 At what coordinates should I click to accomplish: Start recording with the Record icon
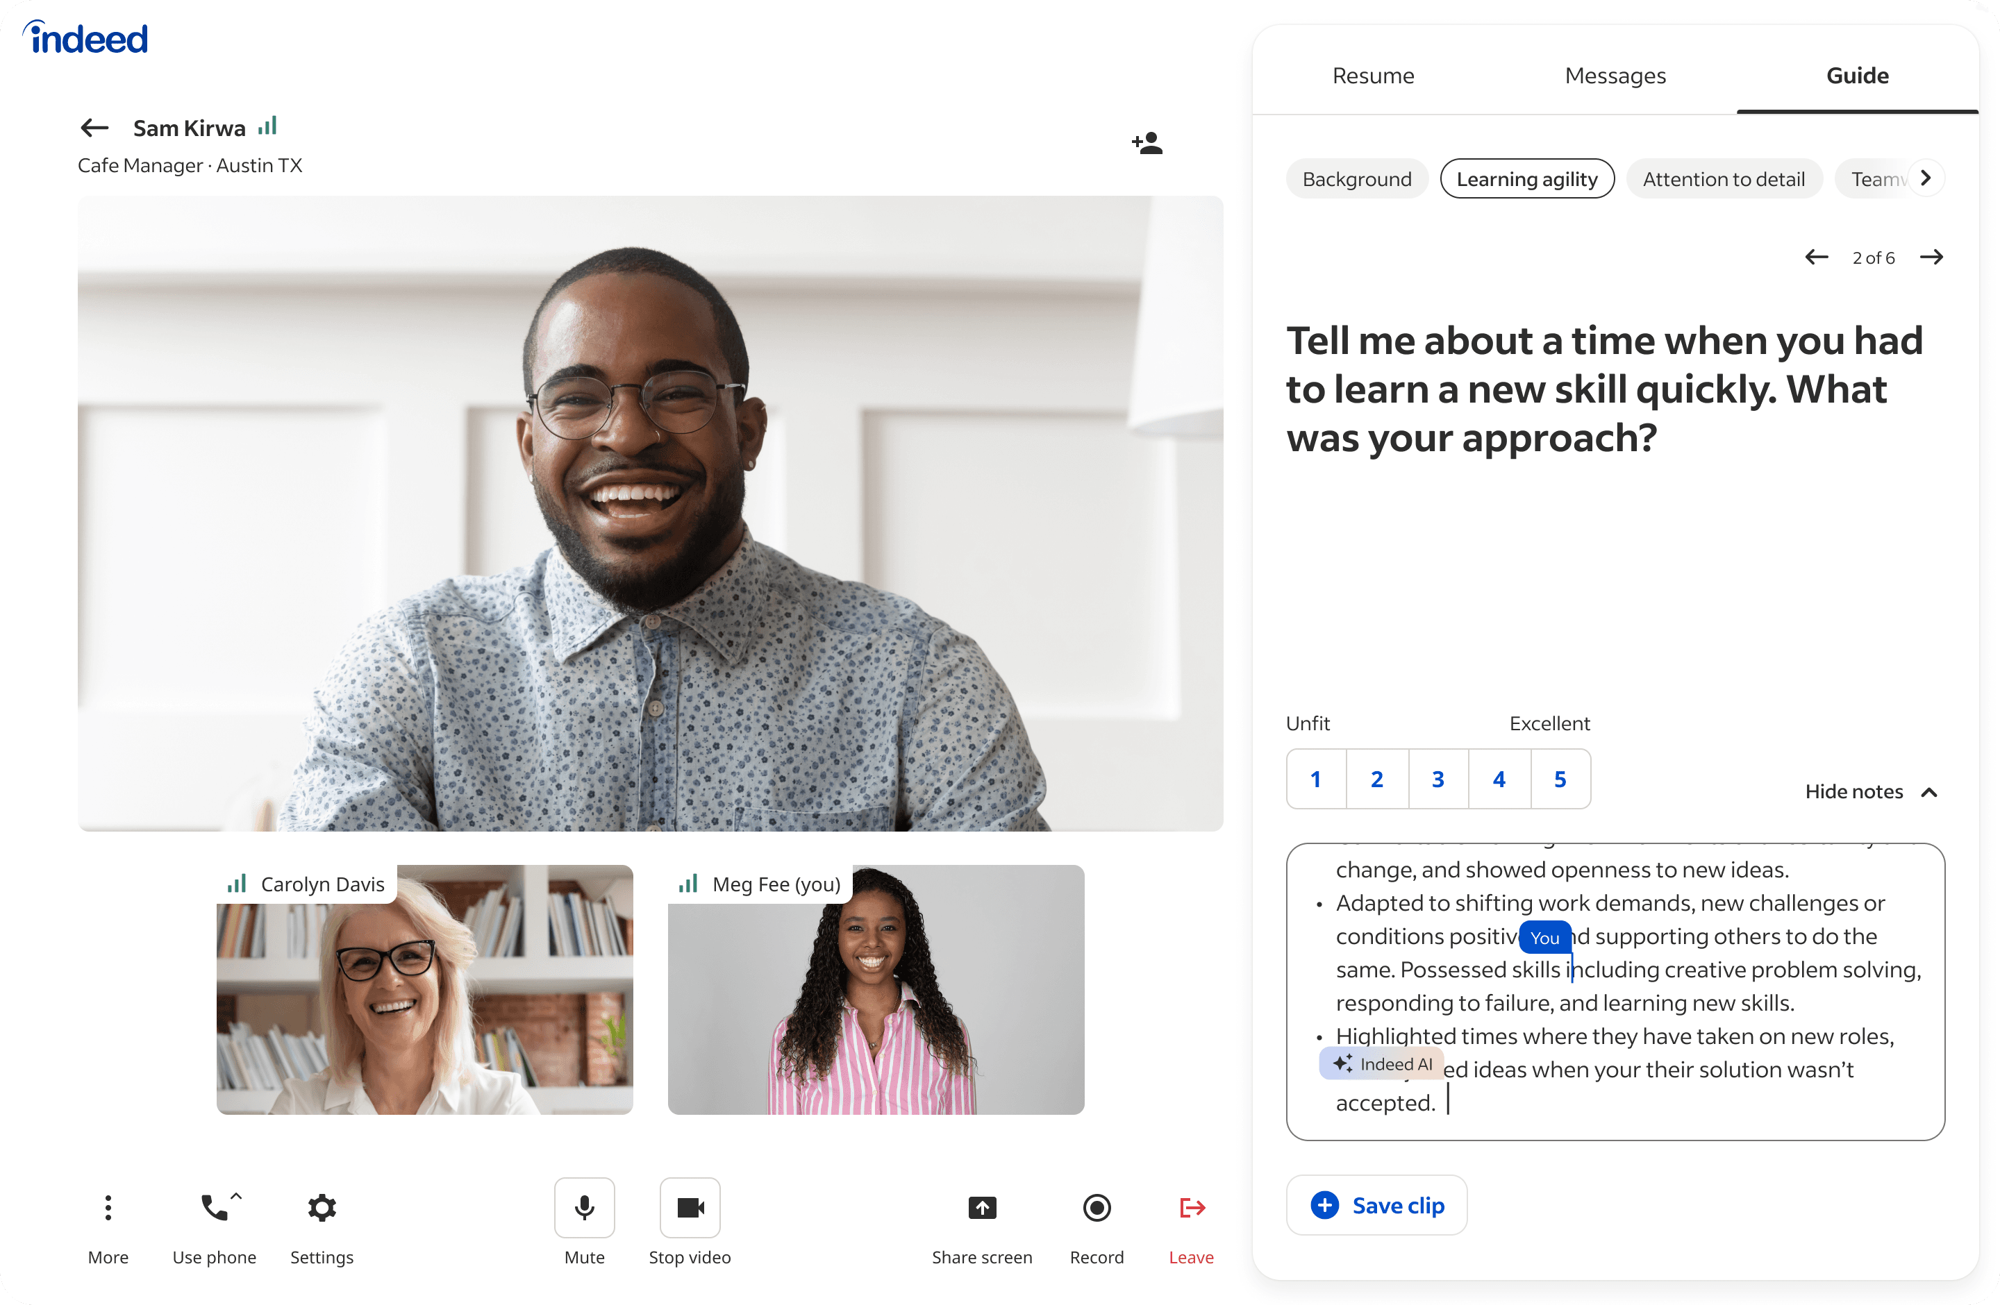[x=1097, y=1208]
